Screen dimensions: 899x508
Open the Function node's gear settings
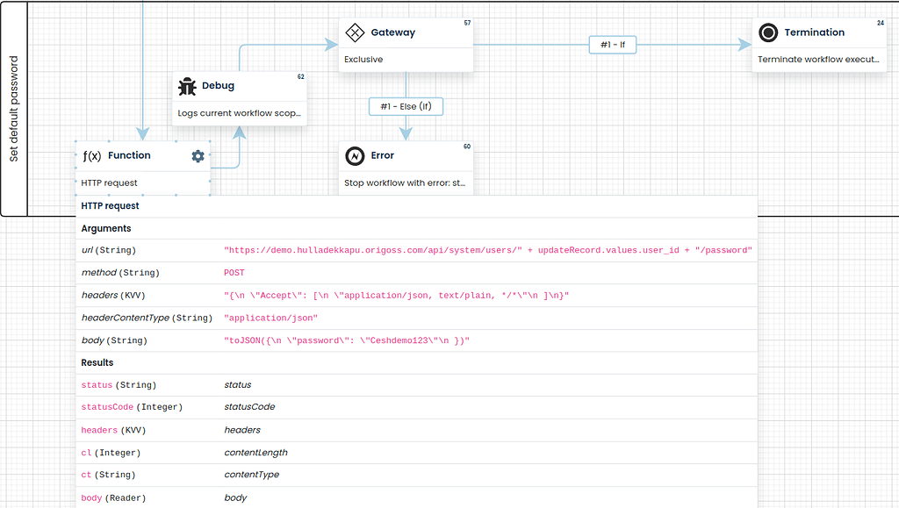198,156
